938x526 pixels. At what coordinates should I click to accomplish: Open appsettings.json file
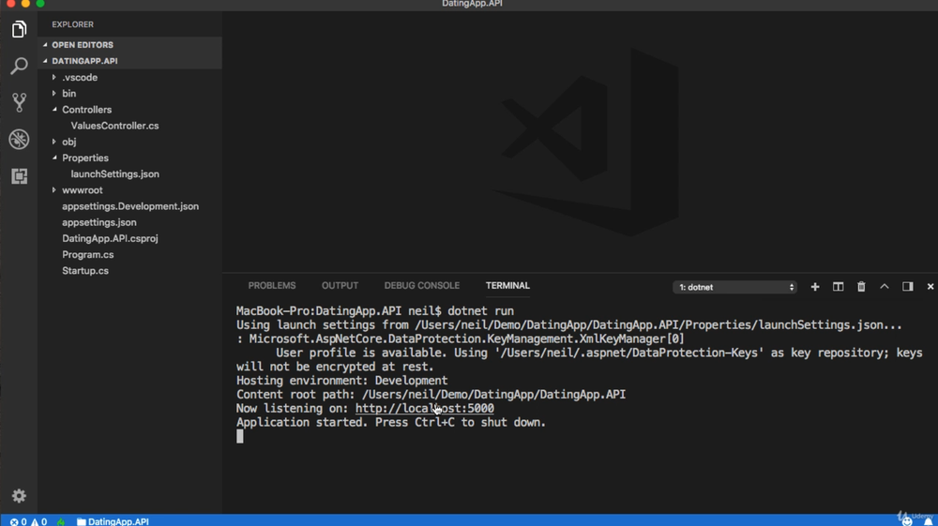[99, 222]
